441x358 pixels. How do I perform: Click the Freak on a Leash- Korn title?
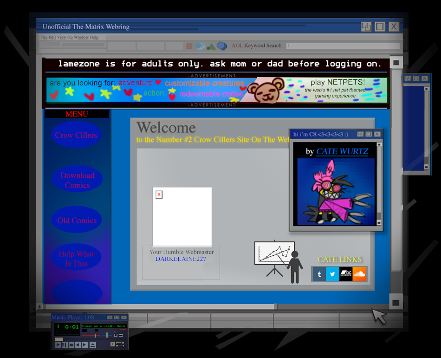coord(104,326)
